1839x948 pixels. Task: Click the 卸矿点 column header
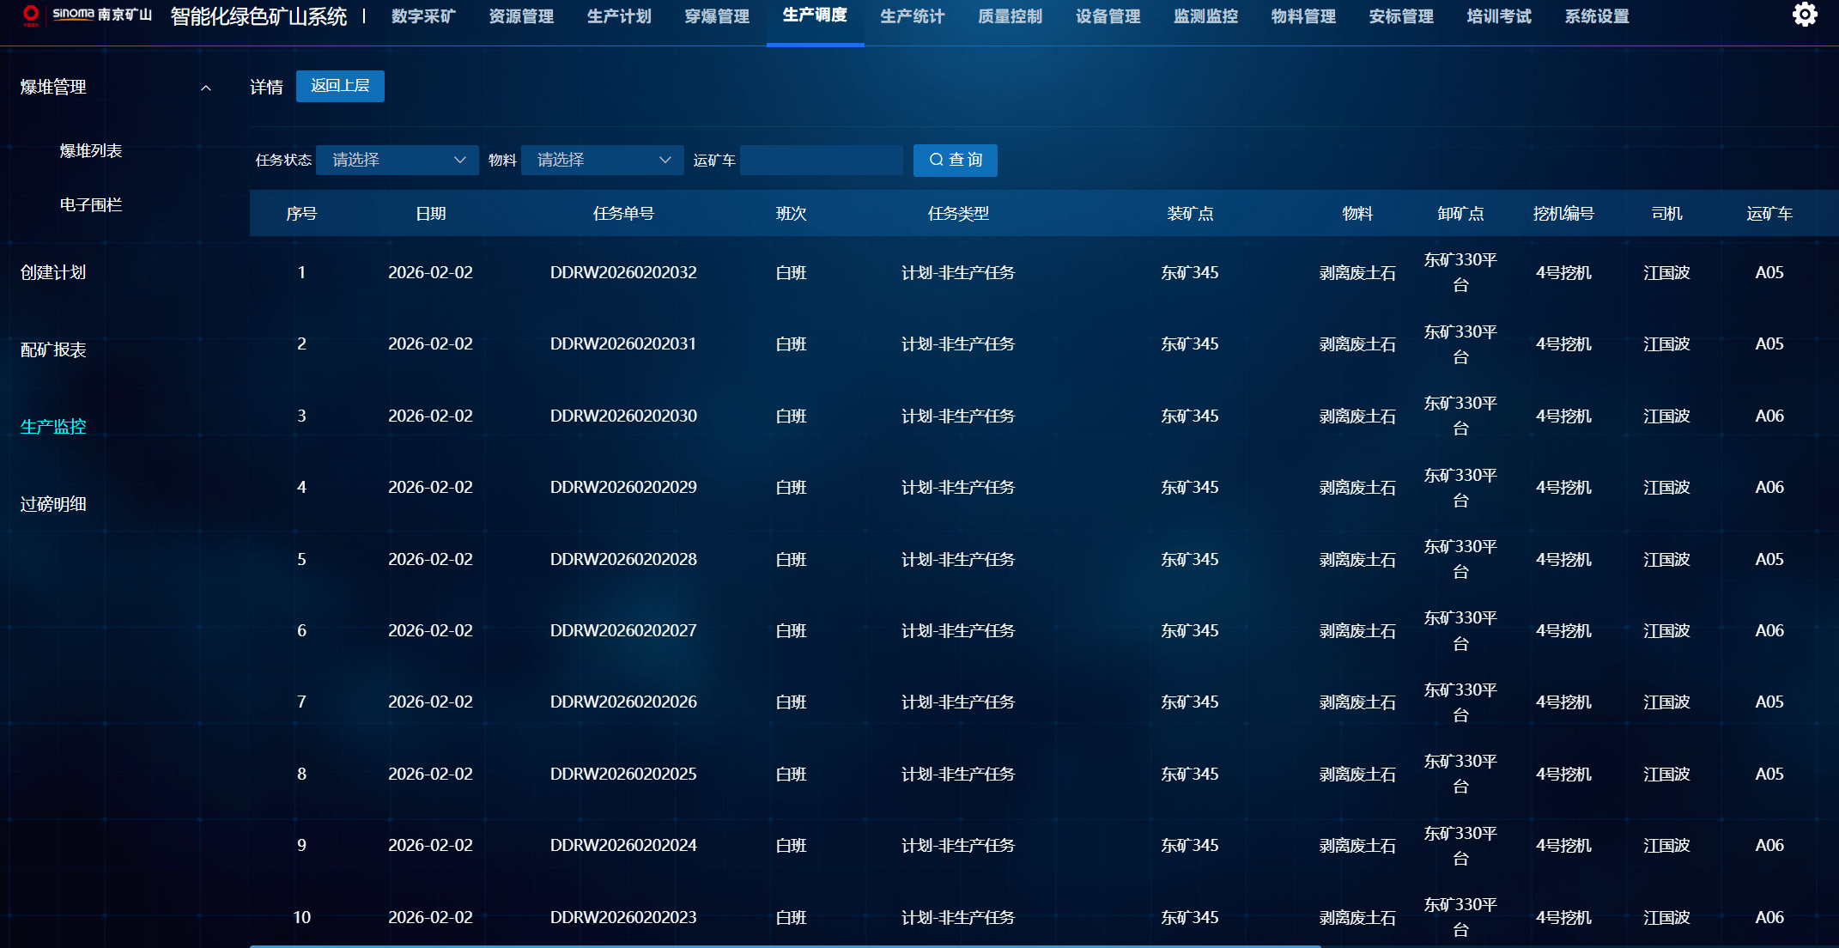click(x=1460, y=214)
